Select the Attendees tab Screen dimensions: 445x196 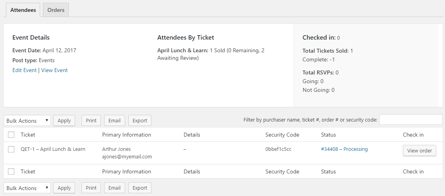[x=23, y=10]
